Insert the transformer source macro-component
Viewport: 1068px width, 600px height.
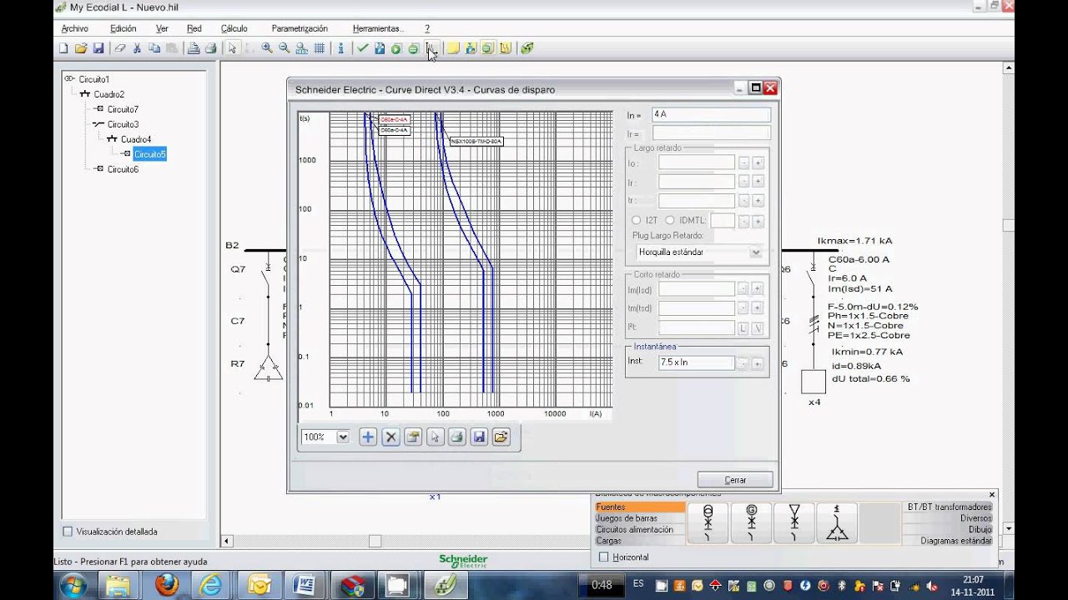708,522
